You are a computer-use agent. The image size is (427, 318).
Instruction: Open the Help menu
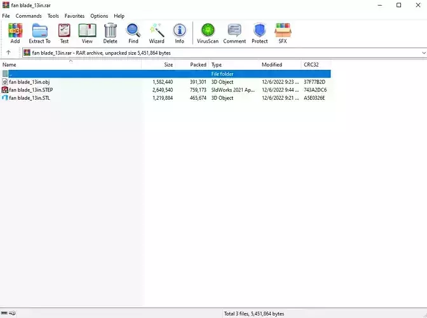(119, 16)
